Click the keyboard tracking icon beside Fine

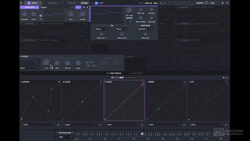41,16
